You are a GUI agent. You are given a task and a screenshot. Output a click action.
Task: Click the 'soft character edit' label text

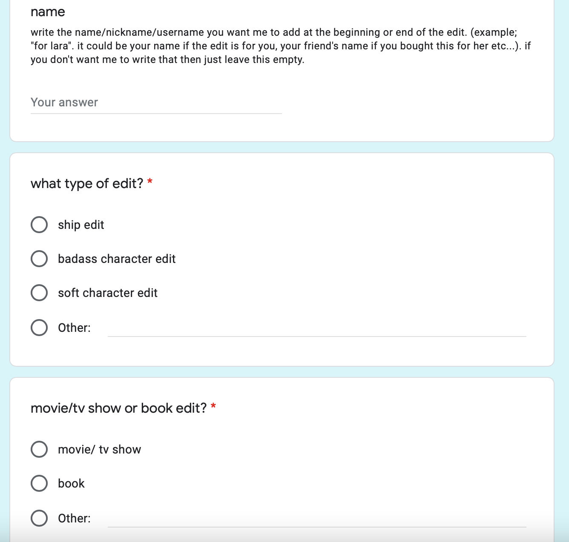pos(108,293)
